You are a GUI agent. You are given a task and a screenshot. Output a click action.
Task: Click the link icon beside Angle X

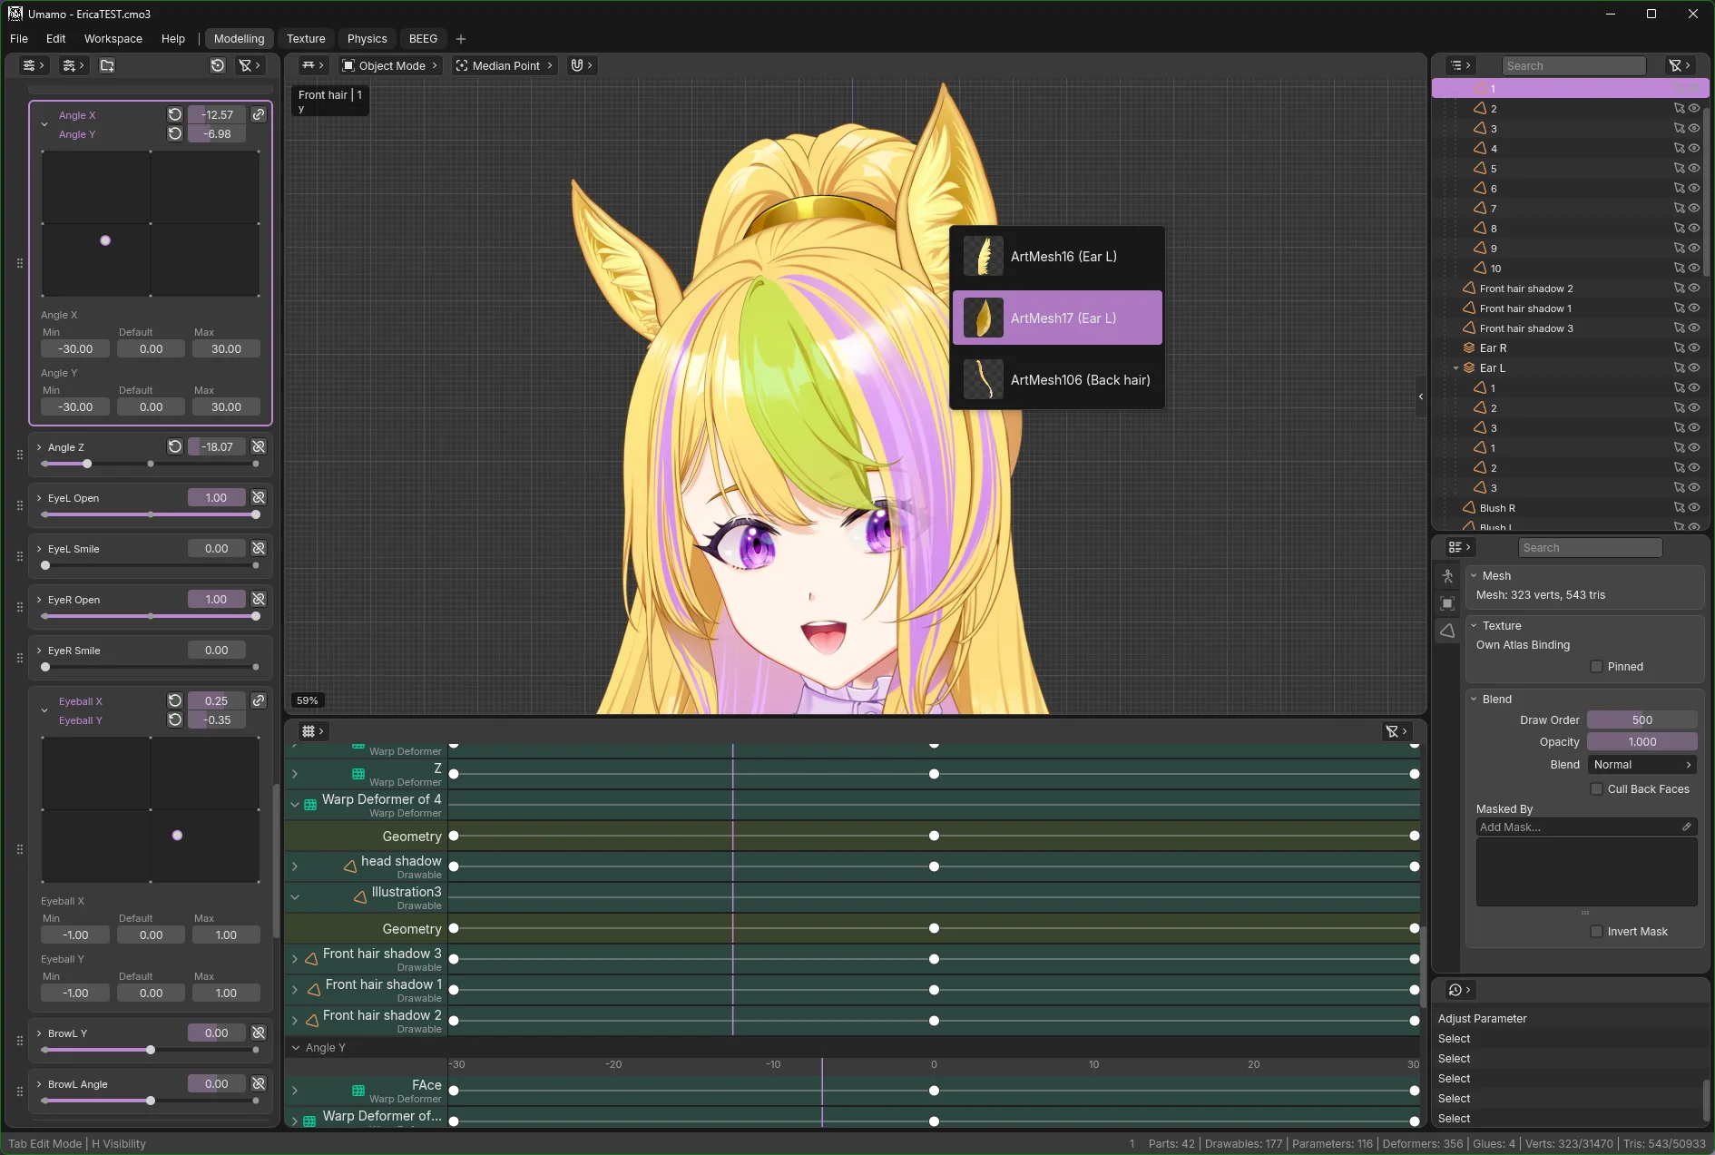[259, 114]
